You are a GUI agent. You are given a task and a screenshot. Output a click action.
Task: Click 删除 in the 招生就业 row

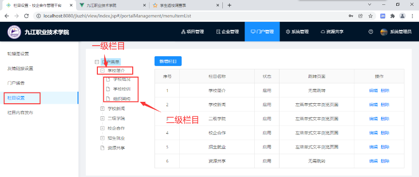click(385, 147)
